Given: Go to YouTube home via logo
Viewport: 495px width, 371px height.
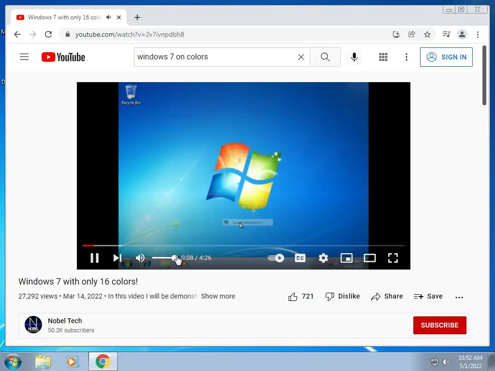Looking at the screenshot, I should click(x=63, y=57).
